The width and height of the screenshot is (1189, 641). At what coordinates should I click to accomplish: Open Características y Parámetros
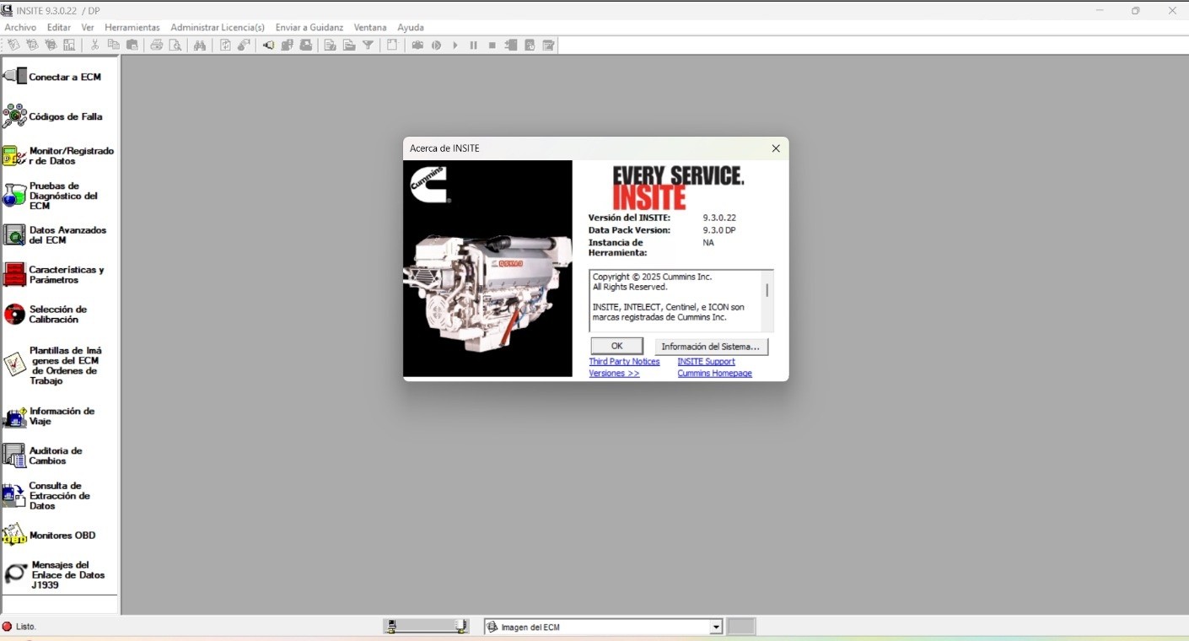[54, 275]
